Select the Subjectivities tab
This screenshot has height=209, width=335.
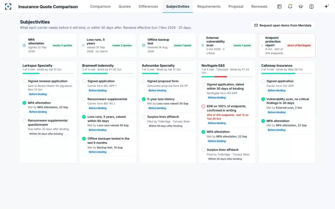pyautogui.click(x=178, y=6)
